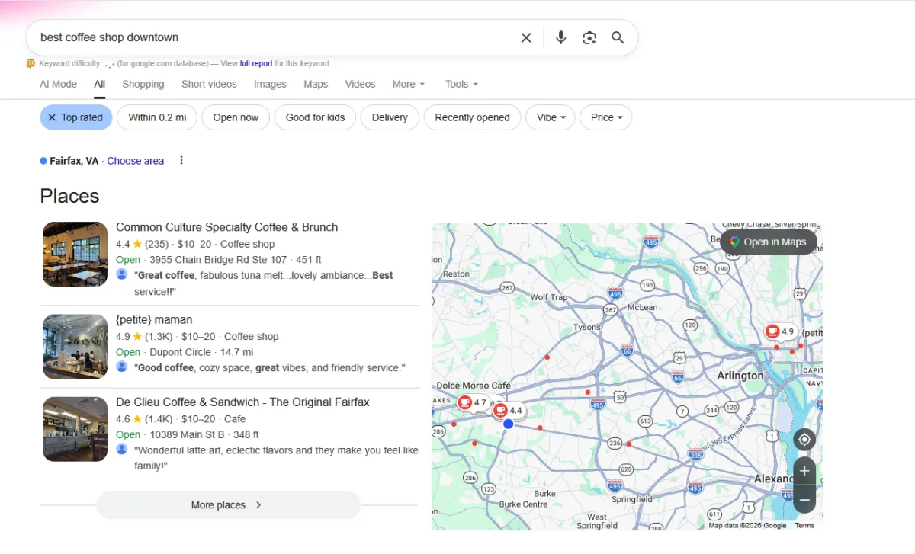This screenshot has height=554, width=915.
Task: Switch to Short videos tab
Action: click(209, 84)
